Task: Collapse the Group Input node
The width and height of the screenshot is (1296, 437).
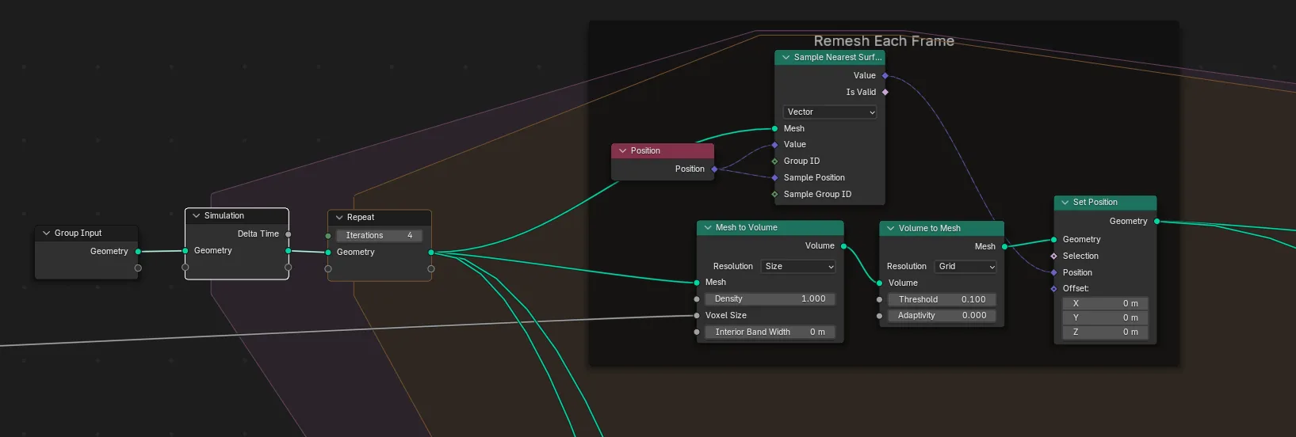Action: pyautogui.click(x=46, y=233)
